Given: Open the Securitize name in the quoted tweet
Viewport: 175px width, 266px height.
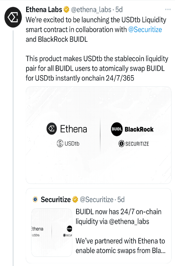Looking at the screenshot, I should click(56, 199).
